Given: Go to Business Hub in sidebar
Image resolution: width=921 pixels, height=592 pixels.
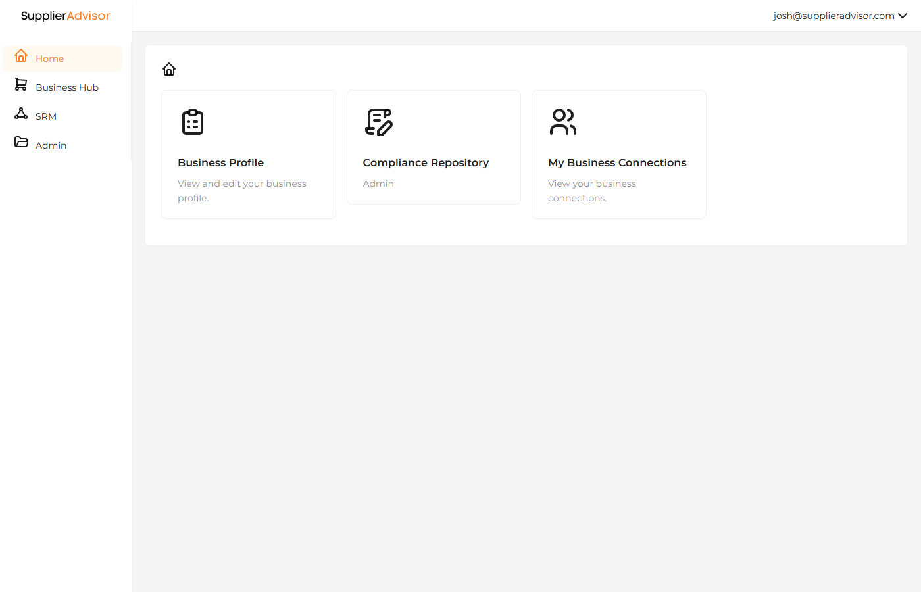Looking at the screenshot, I should (x=67, y=87).
